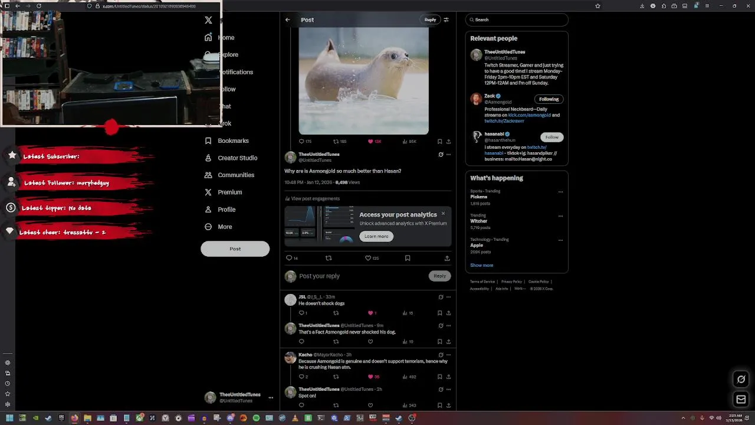Viewport: 755px width, 425px height.
Task: Click the Reply button beside 'Post your reply'
Action: pos(440,276)
